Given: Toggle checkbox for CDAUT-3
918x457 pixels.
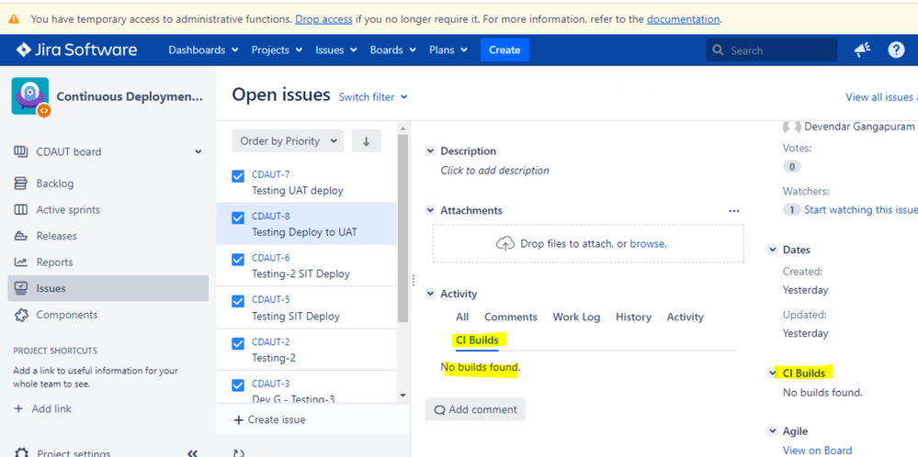Looking at the screenshot, I should coord(238,385).
